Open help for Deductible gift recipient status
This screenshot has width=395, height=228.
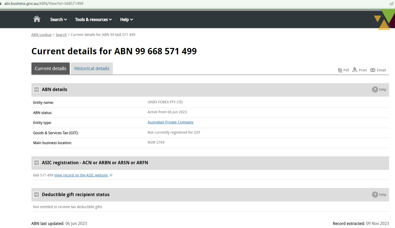(379, 195)
